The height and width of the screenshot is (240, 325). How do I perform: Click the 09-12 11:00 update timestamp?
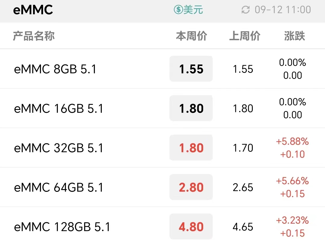pos(283,10)
